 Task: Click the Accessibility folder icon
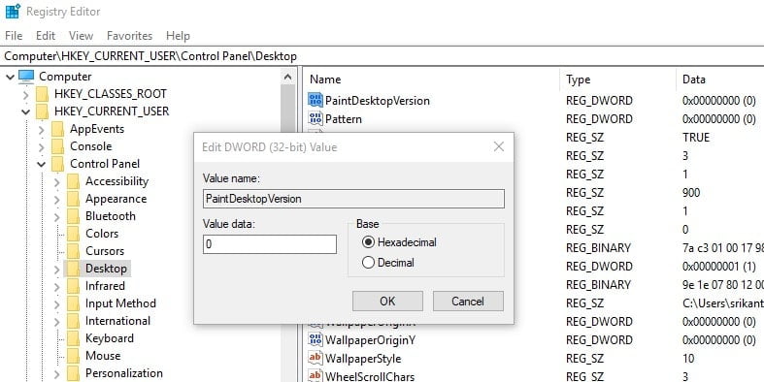[74, 181]
